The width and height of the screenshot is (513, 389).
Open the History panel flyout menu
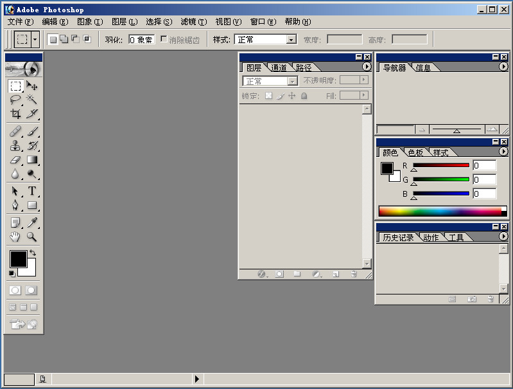pyautogui.click(x=503, y=236)
